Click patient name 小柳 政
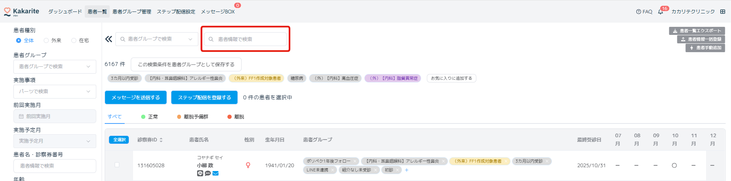The width and height of the screenshot is (731, 181). [x=205, y=165]
